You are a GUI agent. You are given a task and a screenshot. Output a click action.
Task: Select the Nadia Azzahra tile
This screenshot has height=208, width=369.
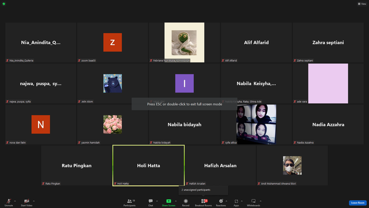coord(328,125)
